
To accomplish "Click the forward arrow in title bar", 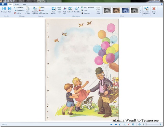I will click(x=8, y=1).
